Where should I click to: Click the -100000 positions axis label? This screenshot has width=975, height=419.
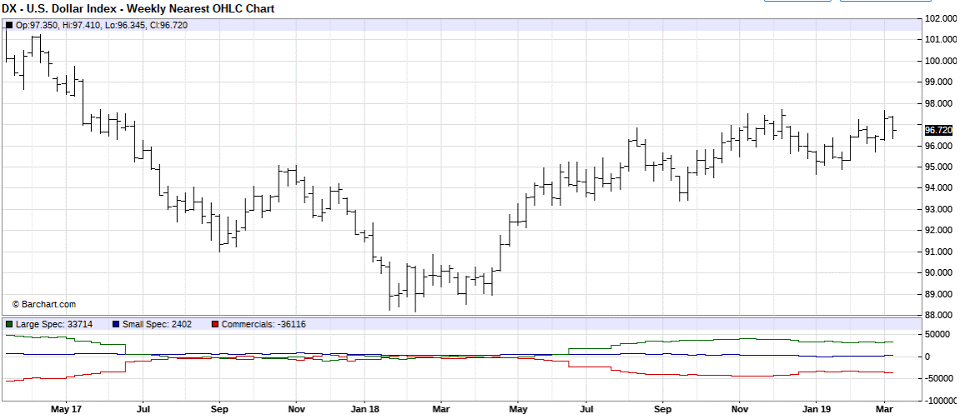point(941,401)
